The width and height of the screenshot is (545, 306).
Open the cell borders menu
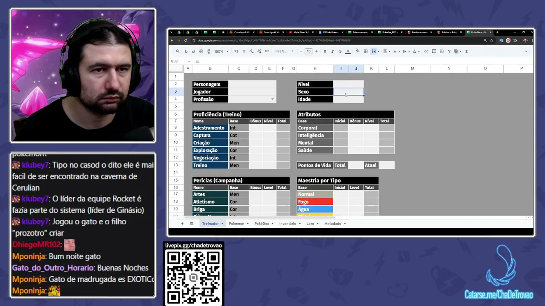point(365,51)
